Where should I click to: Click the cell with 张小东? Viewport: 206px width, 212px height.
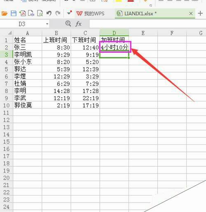click(x=27, y=62)
